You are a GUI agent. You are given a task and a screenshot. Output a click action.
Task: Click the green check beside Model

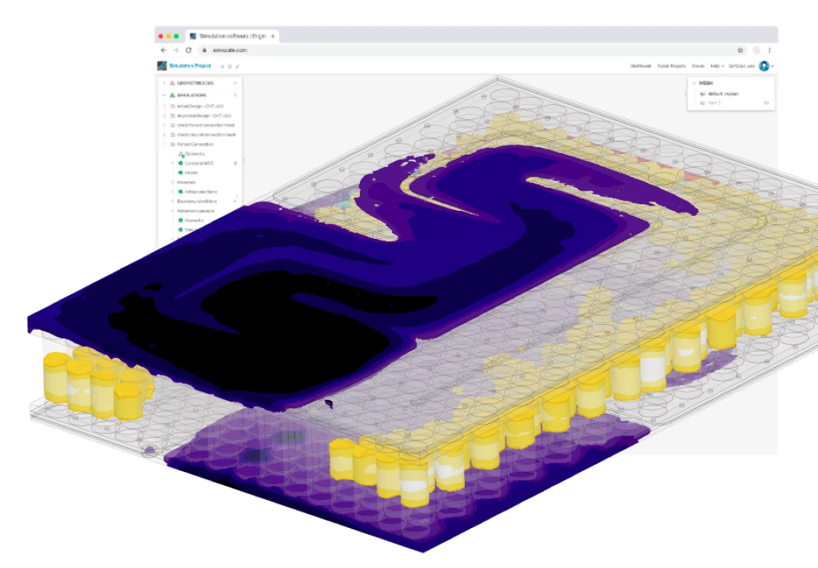(180, 172)
